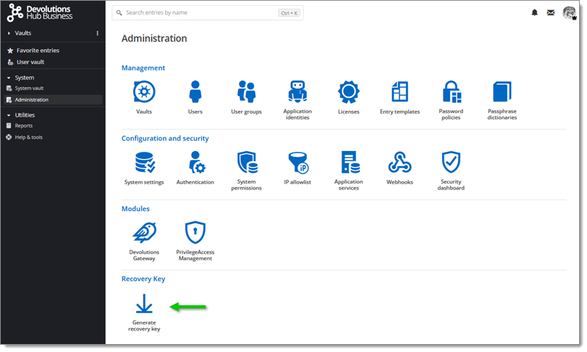Open the Security dashboard

451,162
